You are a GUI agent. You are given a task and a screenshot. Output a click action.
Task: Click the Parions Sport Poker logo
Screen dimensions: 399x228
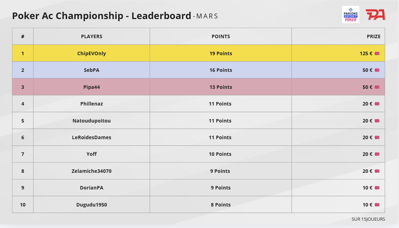tap(350, 15)
